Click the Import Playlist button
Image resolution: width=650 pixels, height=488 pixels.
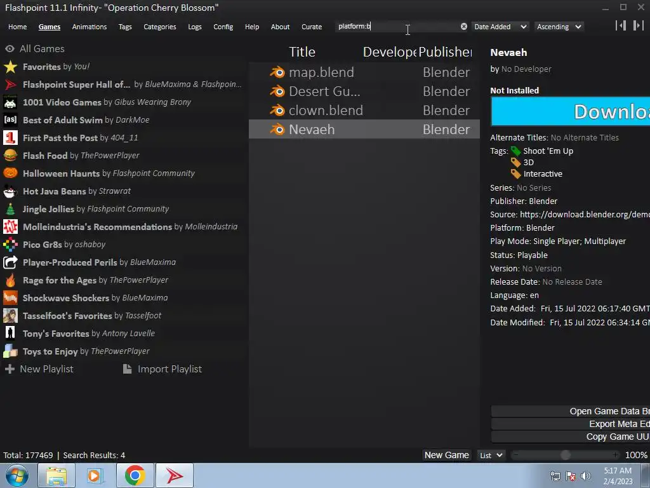[162, 369]
